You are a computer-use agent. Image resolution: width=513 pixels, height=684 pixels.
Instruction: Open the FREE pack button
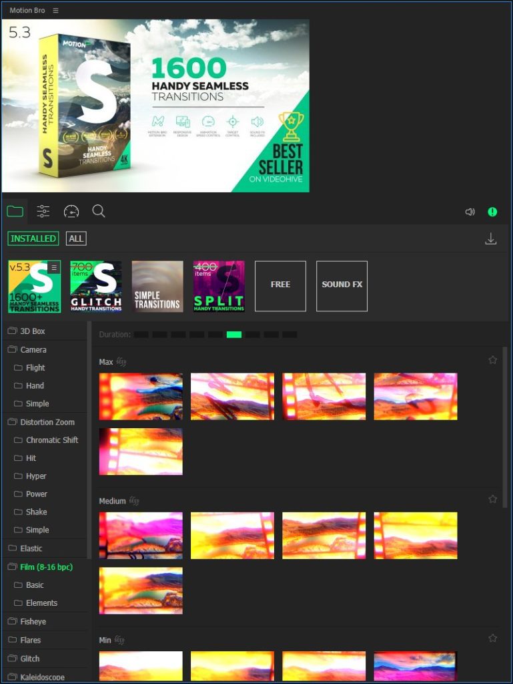(280, 286)
